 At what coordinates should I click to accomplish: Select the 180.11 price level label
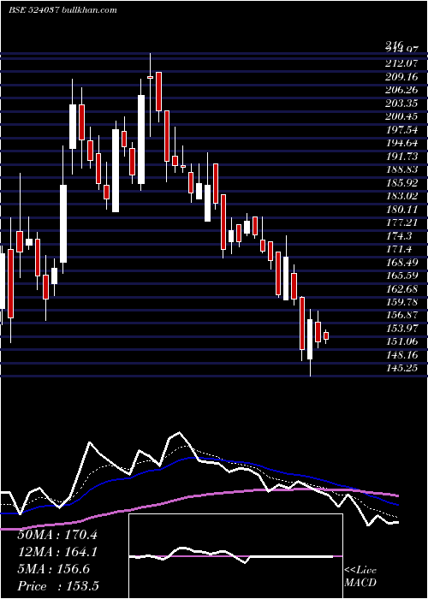tap(401, 210)
